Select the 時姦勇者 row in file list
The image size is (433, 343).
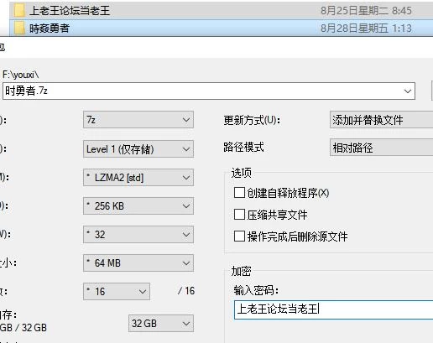221,29
